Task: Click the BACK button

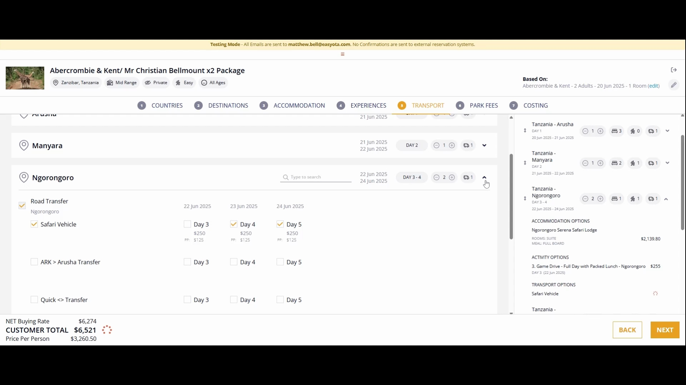Action: click(x=627, y=330)
